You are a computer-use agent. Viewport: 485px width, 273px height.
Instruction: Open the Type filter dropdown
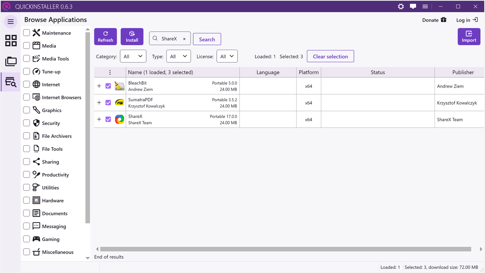[178, 56]
